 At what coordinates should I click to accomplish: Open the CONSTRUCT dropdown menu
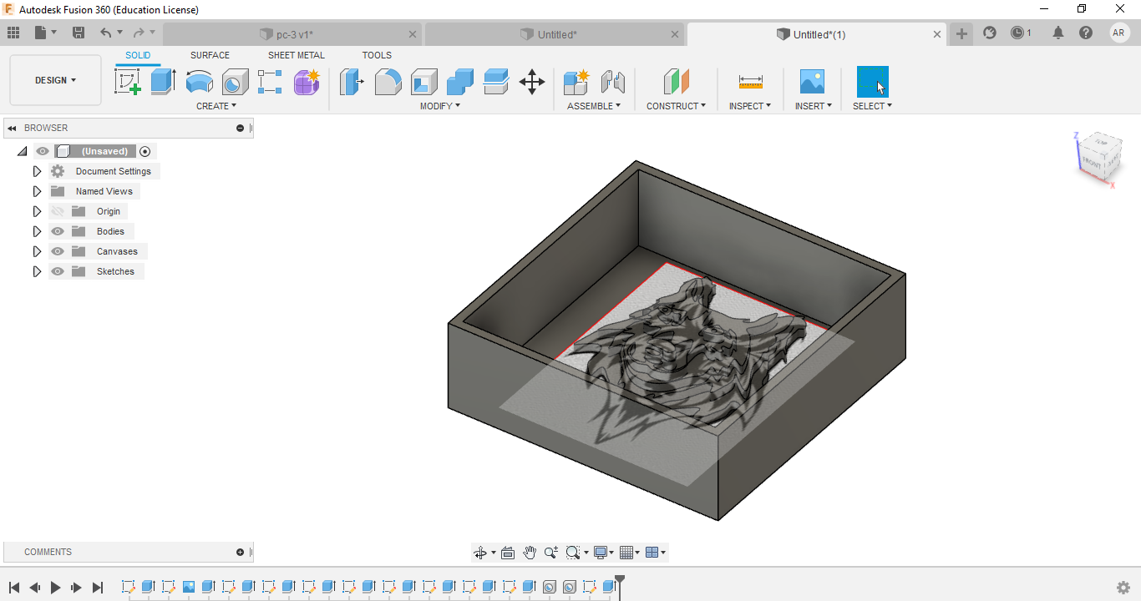[x=676, y=106]
